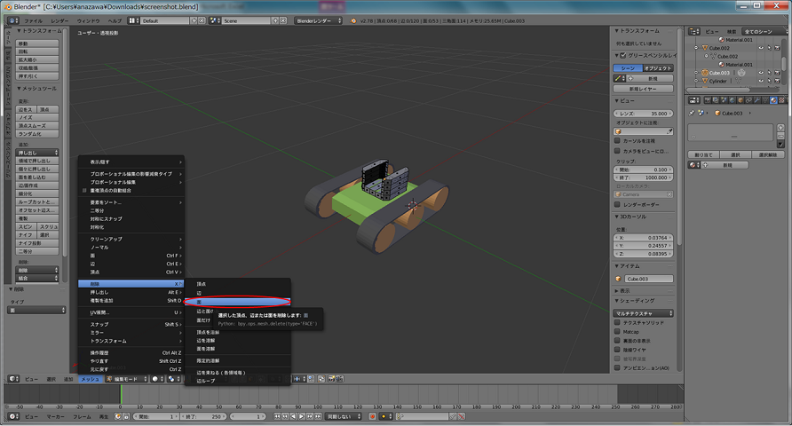Click the Blender info editor type icon
The height and width of the screenshot is (426, 792).
9,19
